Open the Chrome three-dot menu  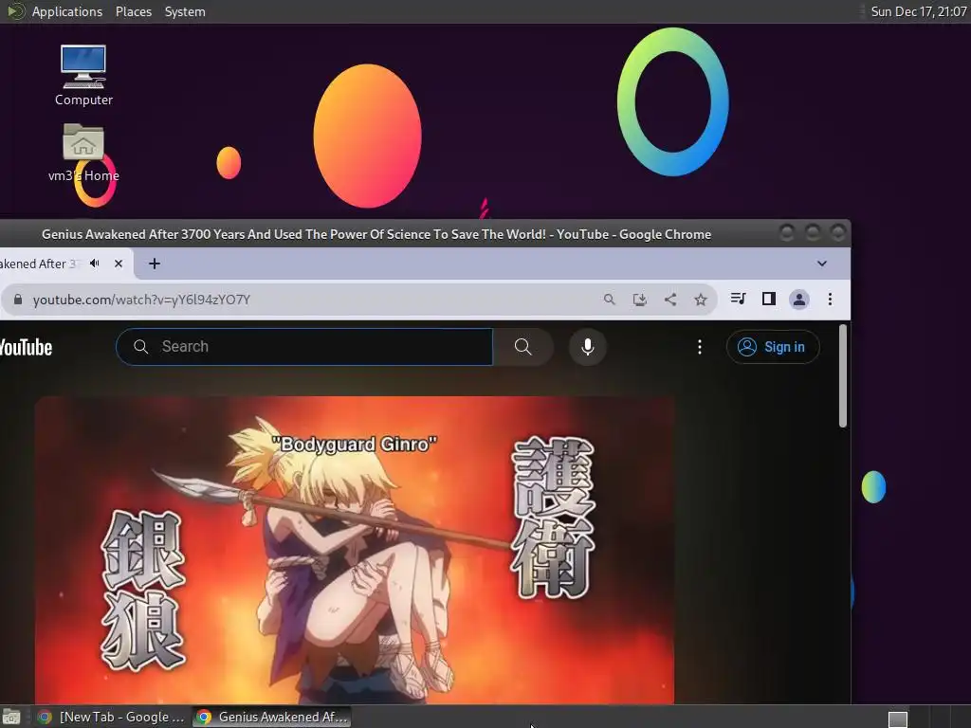click(830, 300)
